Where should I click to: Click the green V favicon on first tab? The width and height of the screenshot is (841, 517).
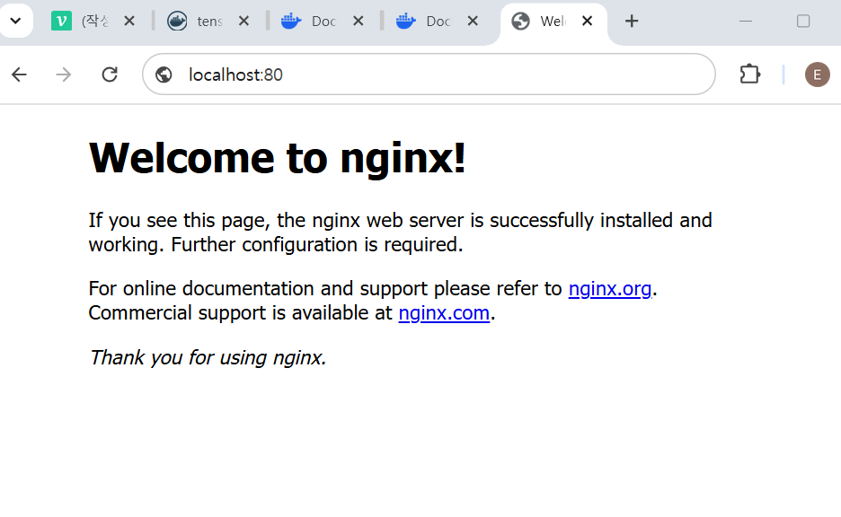pyautogui.click(x=61, y=21)
